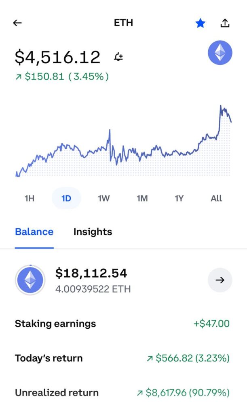Tap the Unrealized return label
The width and height of the screenshot is (247, 415).
[57, 393]
